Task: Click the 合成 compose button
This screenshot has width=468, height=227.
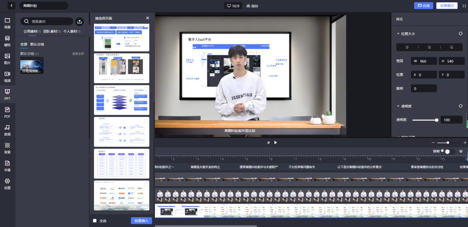Action: point(424,6)
